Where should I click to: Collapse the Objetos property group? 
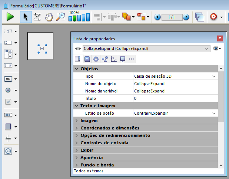pos(77,69)
